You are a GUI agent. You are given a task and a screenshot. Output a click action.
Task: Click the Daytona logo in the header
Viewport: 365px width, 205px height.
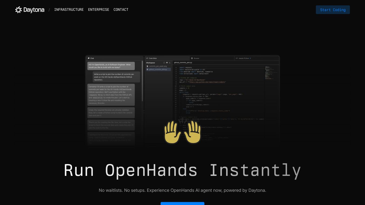pos(30,10)
